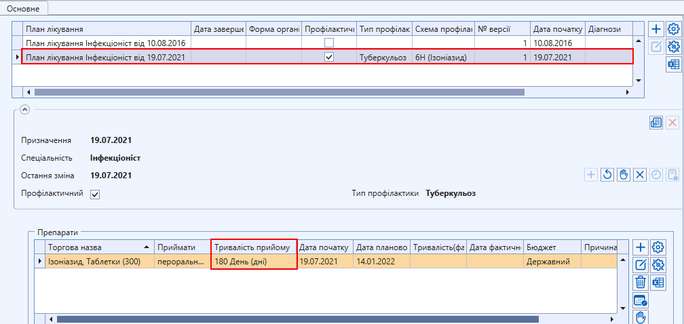Switch to the Основне tab

24,9
